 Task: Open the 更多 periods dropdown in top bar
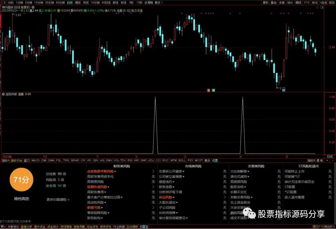[x=159, y=2]
